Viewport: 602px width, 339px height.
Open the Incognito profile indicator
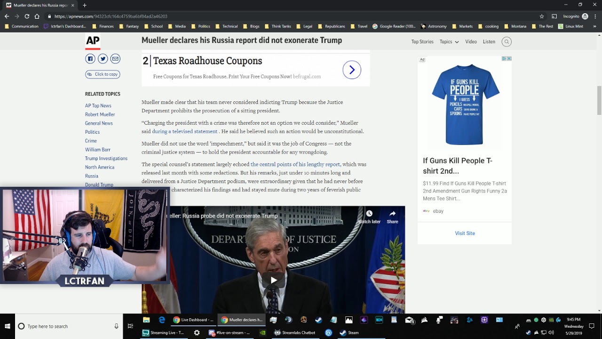[575, 16]
